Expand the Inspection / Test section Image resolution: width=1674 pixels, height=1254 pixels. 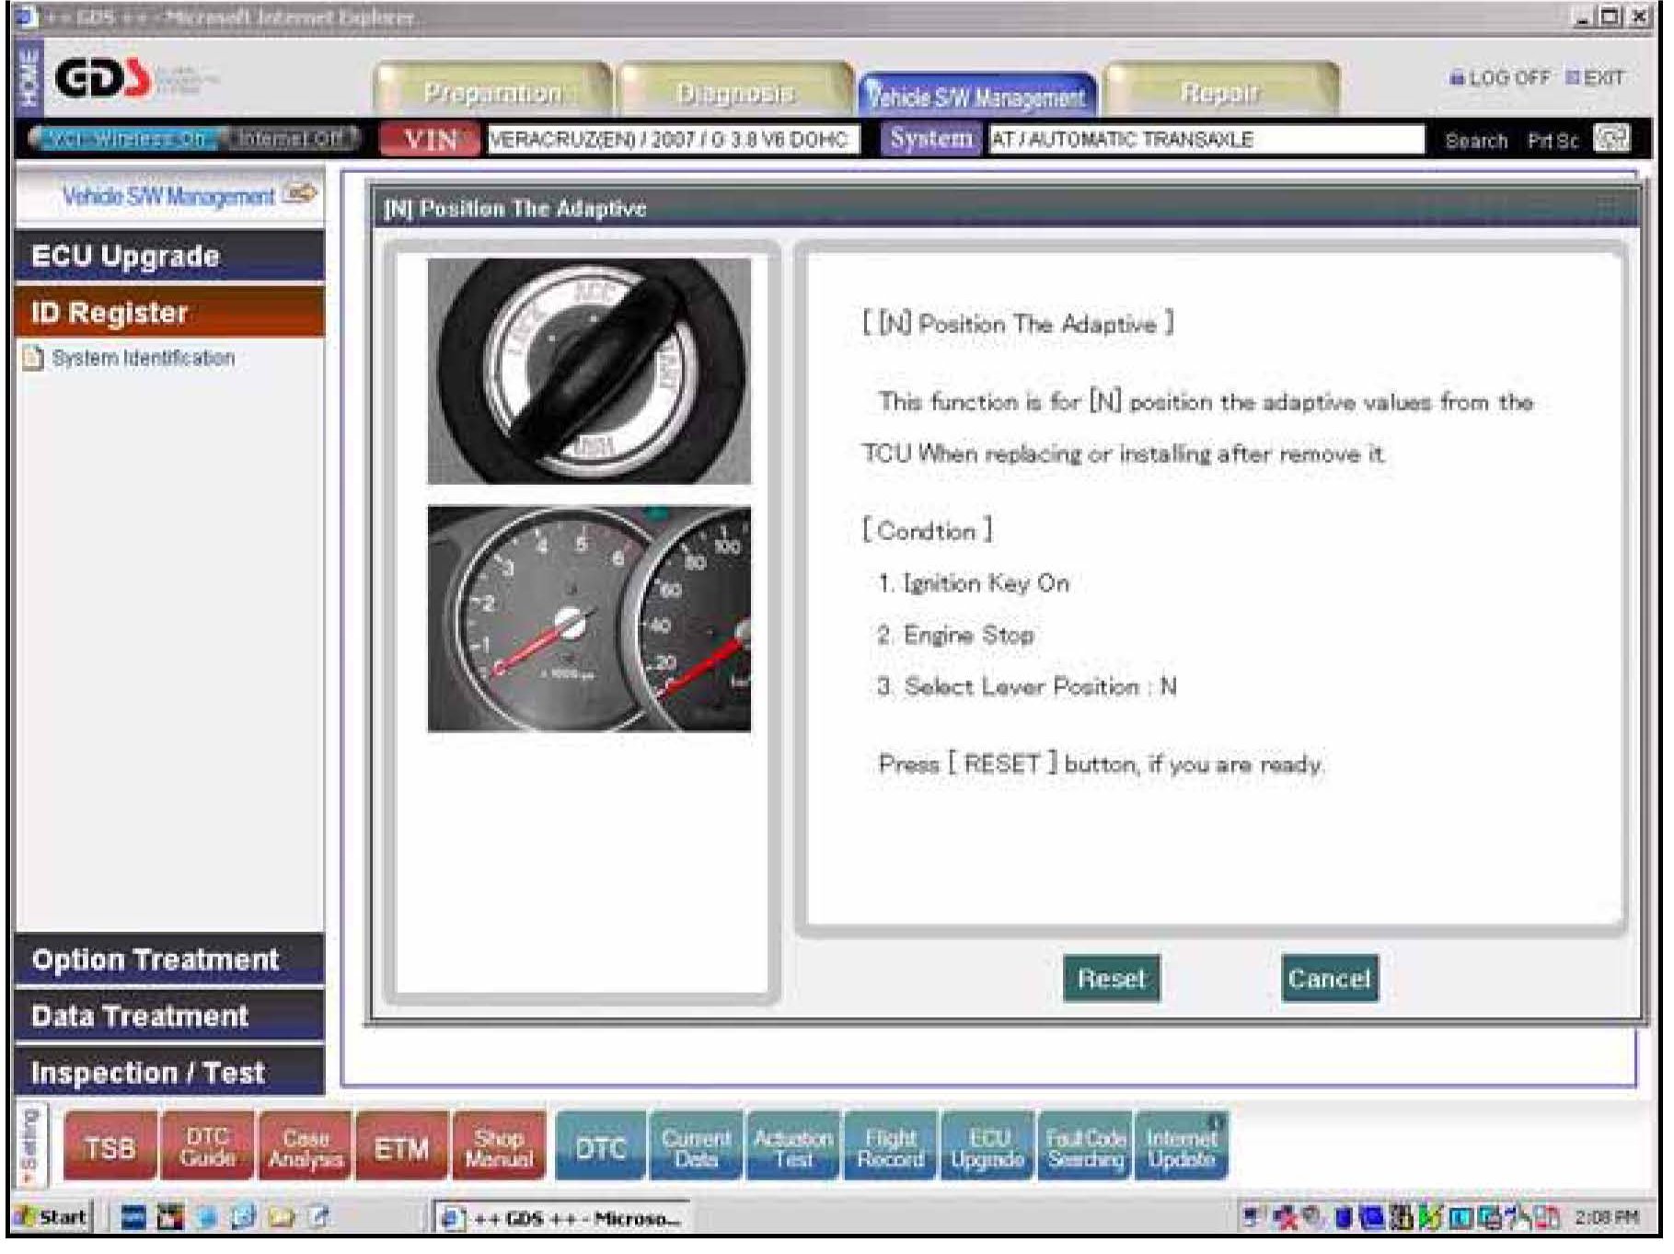click(x=170, y=1073)
